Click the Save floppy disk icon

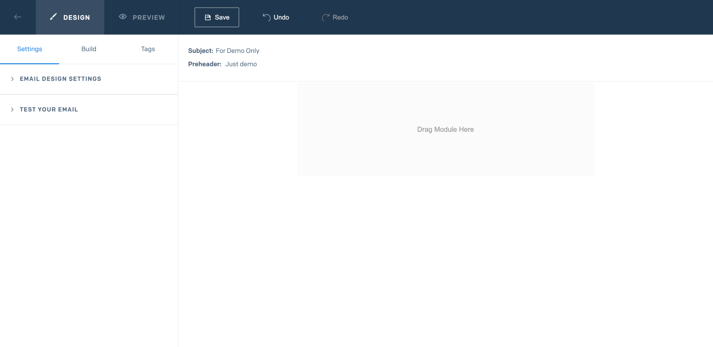click(208, 18)
